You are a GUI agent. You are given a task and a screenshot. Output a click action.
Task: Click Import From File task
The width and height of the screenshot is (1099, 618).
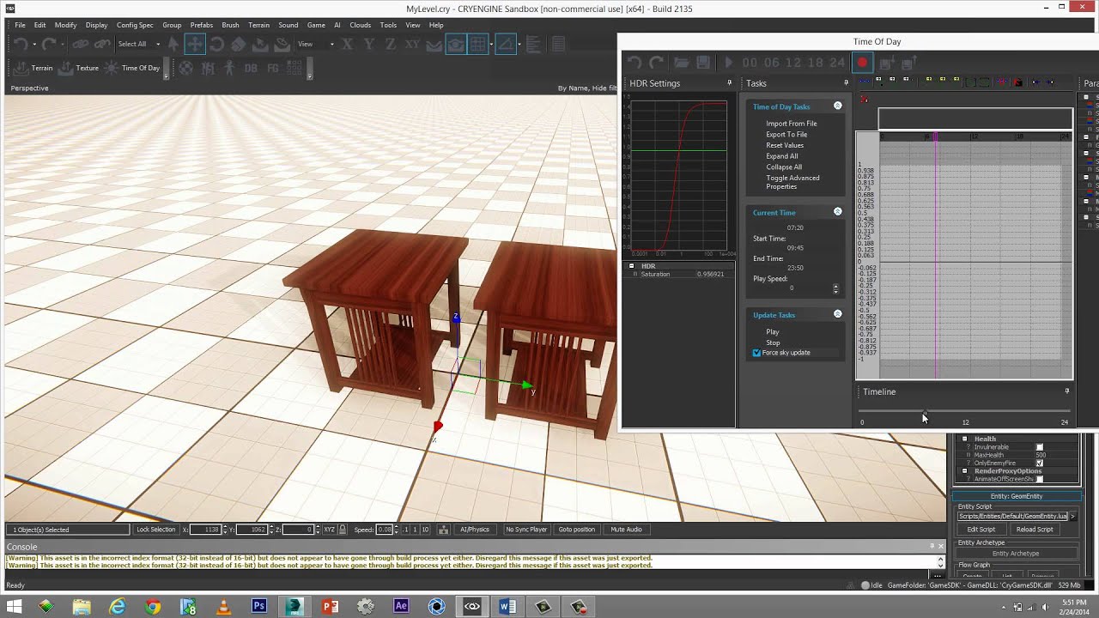tap(792, 124)
